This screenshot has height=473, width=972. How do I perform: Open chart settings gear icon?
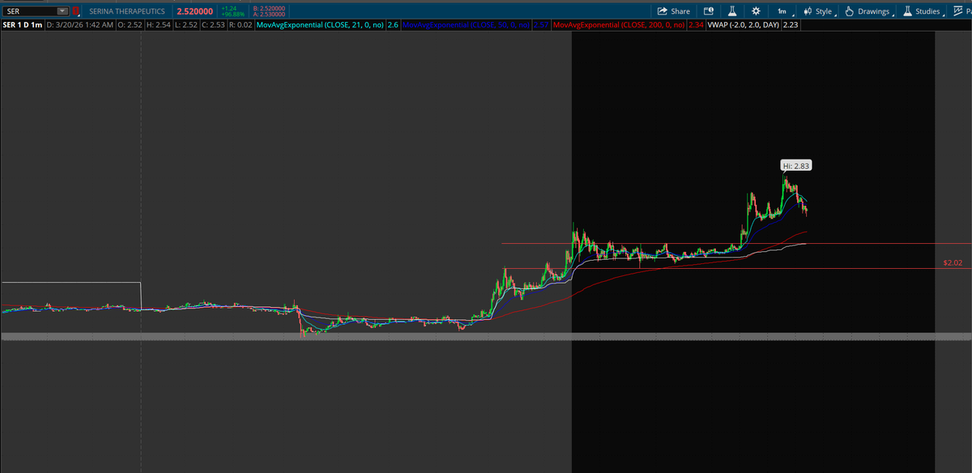point(755,11)
